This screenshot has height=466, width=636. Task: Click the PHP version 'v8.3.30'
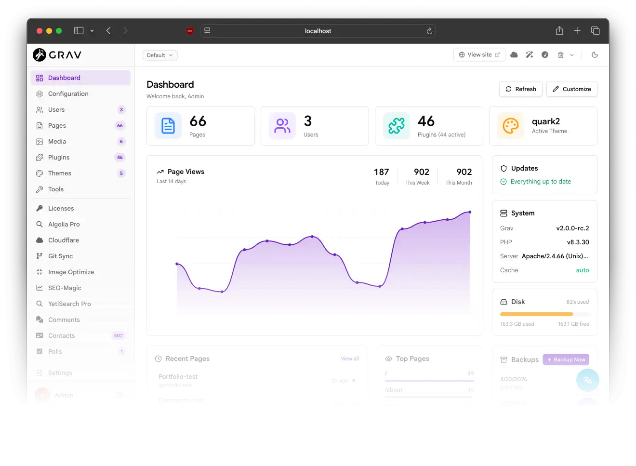(x=578, y=242)
